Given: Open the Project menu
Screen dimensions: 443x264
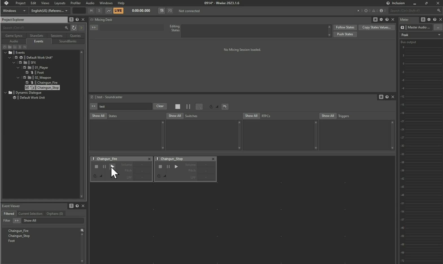Looking at the screenshot, I should [21, 3].
